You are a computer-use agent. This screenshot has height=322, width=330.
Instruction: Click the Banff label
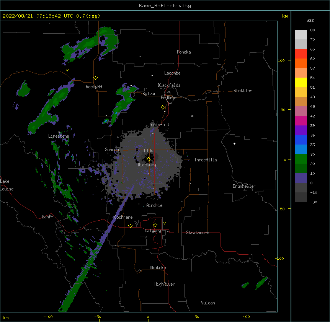[x=47, y=217]
